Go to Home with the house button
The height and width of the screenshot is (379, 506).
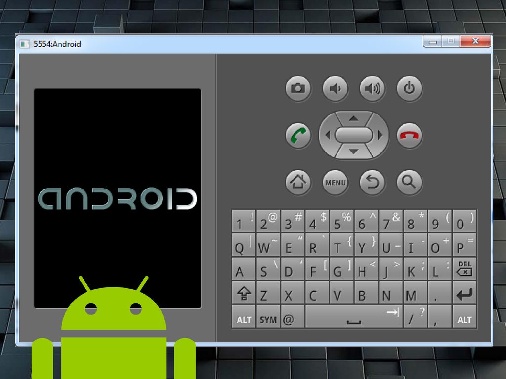coord(298,183)
